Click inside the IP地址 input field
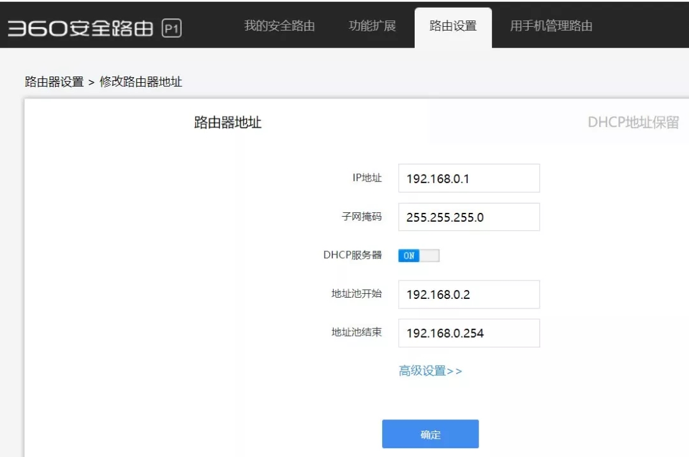This screenshot has height=457, width=689. click(x=469, y=178)
